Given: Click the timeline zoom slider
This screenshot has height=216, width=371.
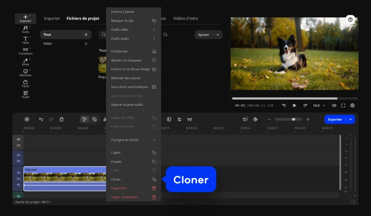Looking at the screenshot, I should (x=288, y=119).
